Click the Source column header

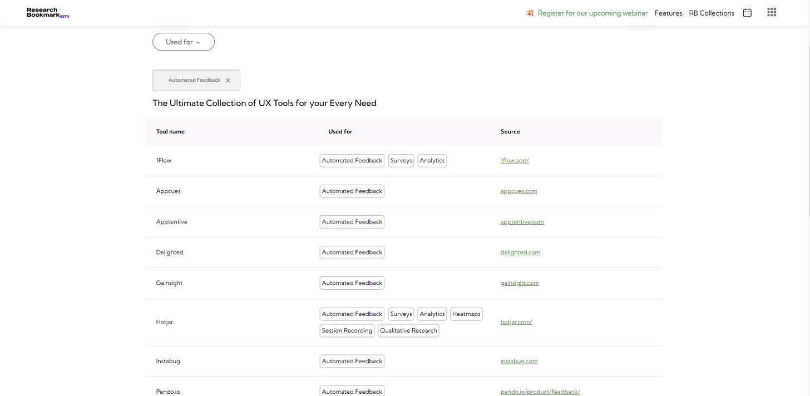(x=510, y=132)
